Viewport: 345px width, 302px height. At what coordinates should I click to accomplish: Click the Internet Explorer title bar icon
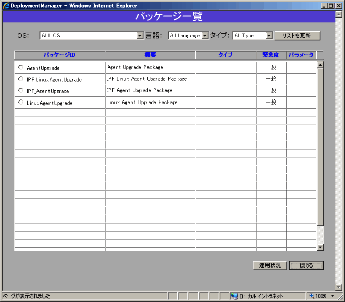pyautogui.click(x=6, y=5)
